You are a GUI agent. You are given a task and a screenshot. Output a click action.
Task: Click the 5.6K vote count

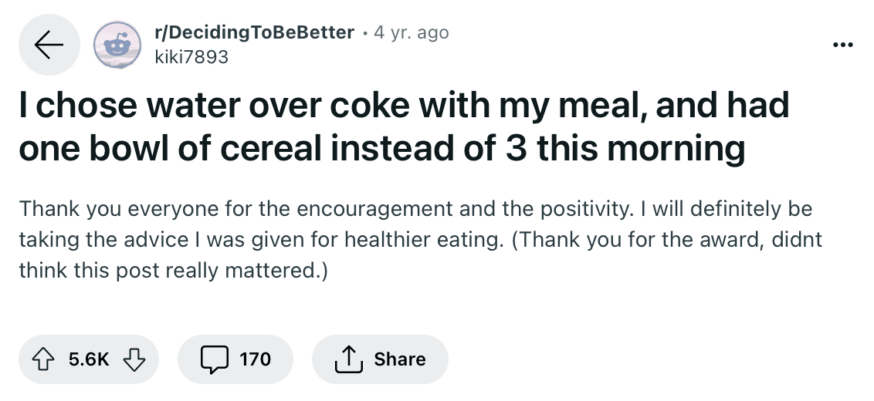[90, 359]
